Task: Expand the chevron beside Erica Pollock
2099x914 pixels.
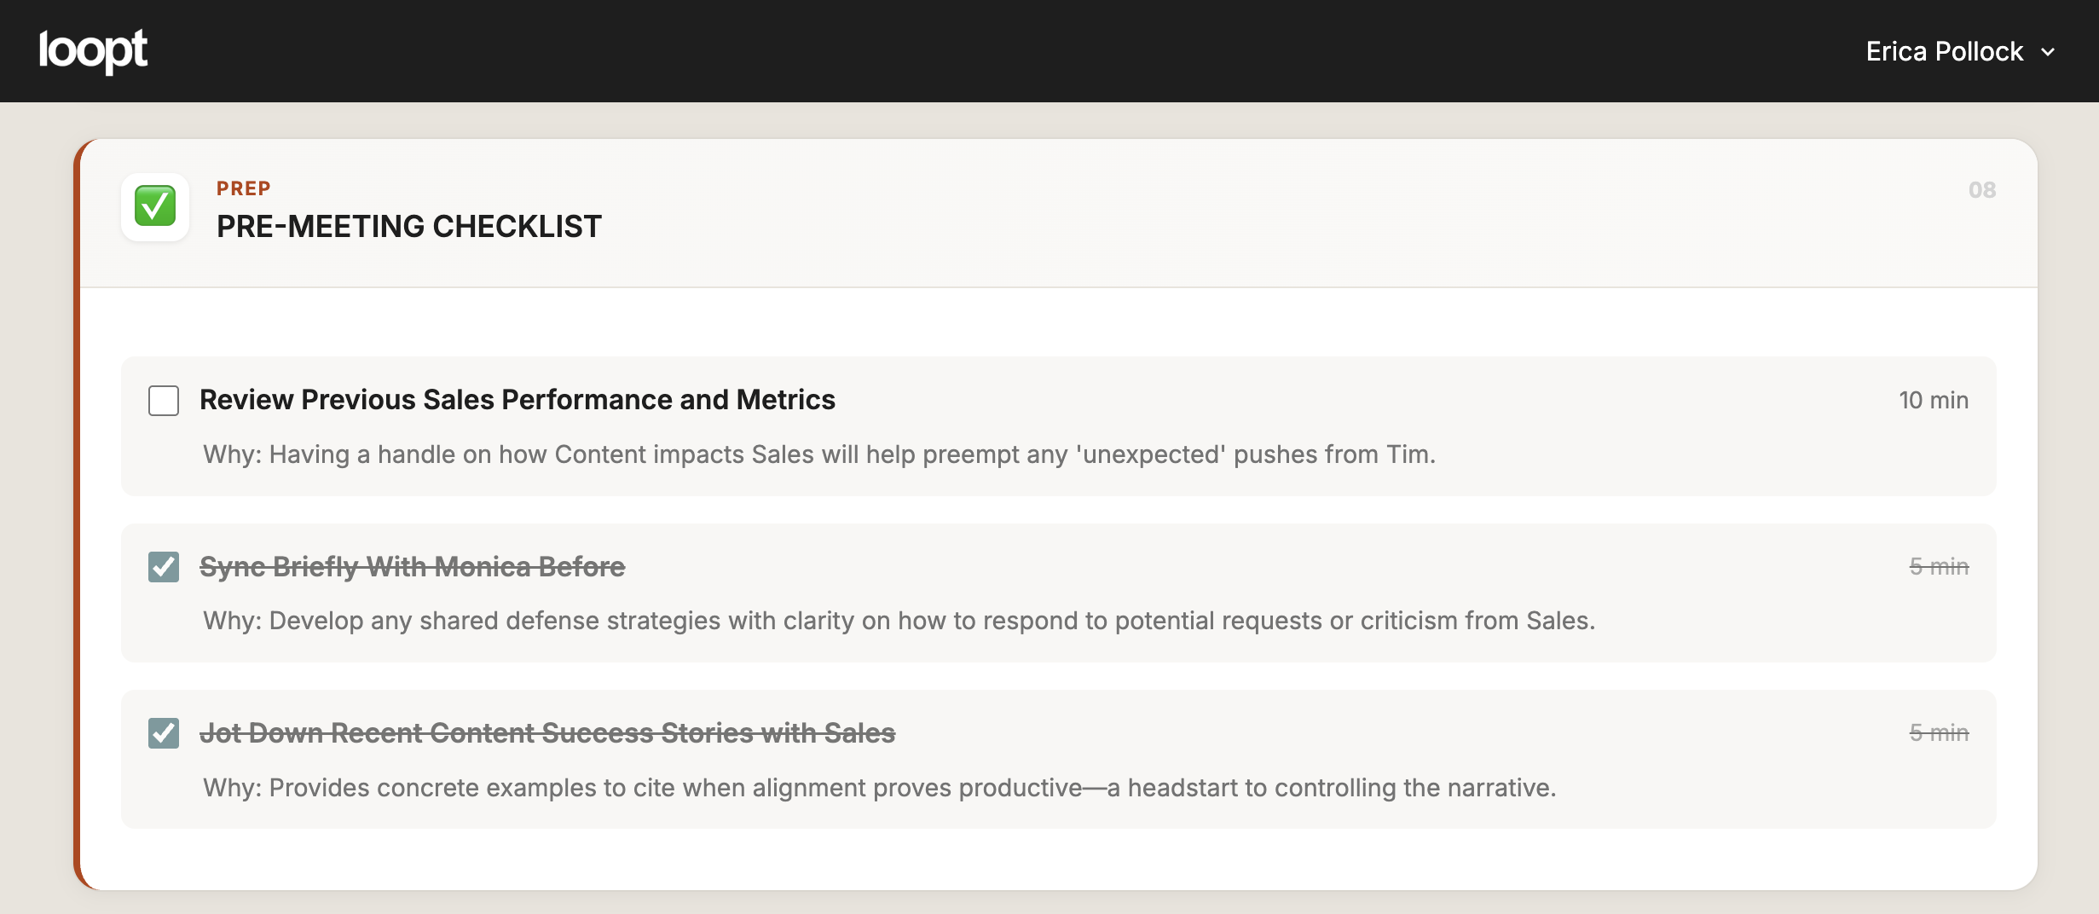Action: point(2048,52)
